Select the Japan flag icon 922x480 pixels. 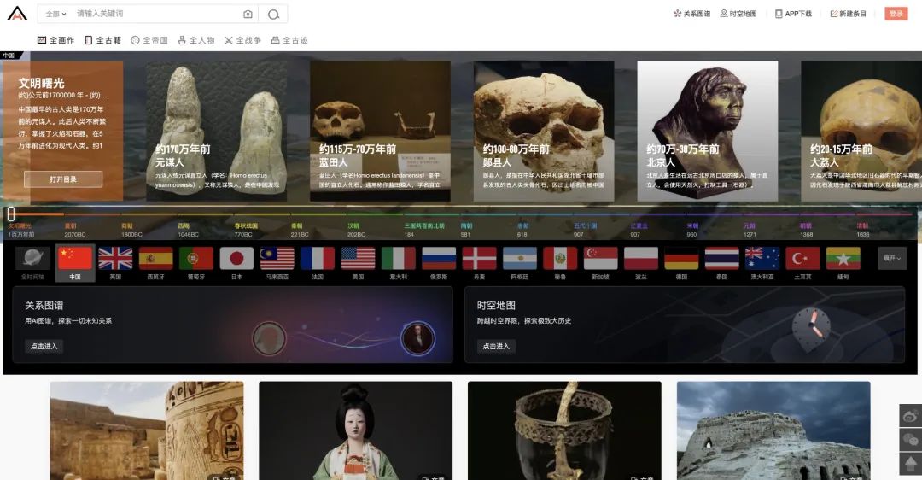tap(236, 259)
